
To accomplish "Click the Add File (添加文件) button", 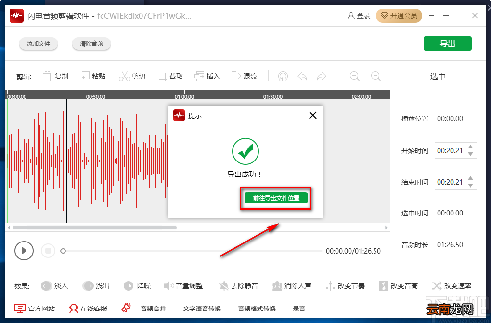I will point(39,43).
